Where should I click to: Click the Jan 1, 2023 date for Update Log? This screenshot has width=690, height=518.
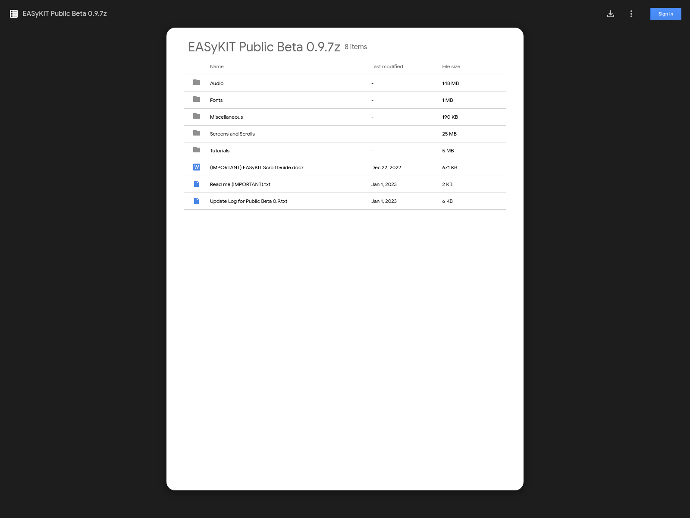[x=384, y=201]
